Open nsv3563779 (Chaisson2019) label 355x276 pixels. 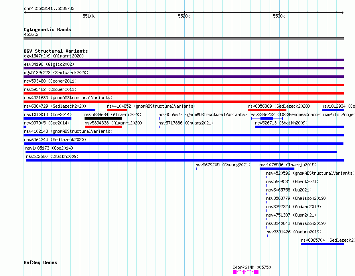click(296, 198)
